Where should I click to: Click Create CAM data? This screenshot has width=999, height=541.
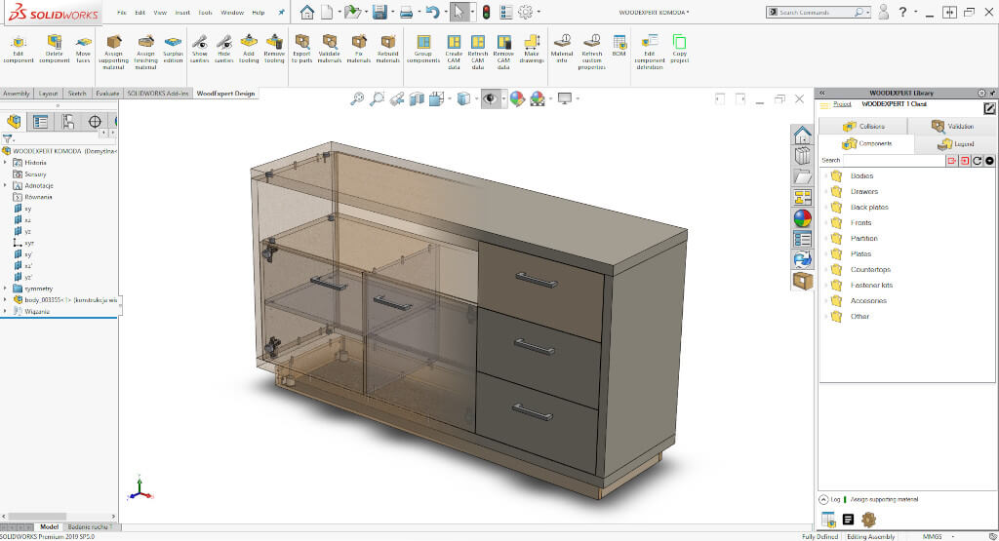454,51
